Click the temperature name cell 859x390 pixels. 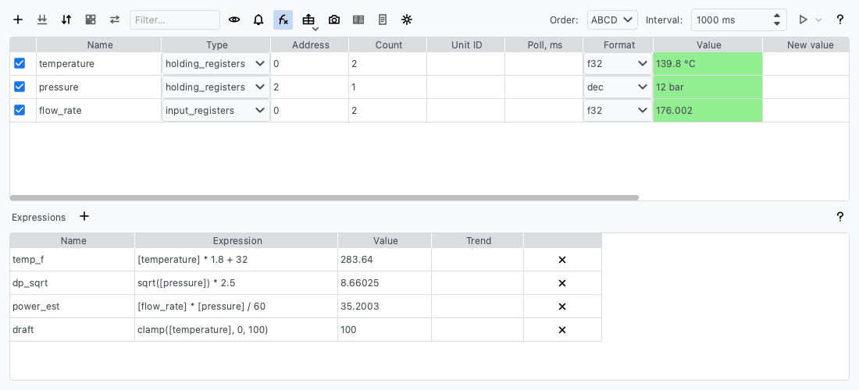point(98,63)
